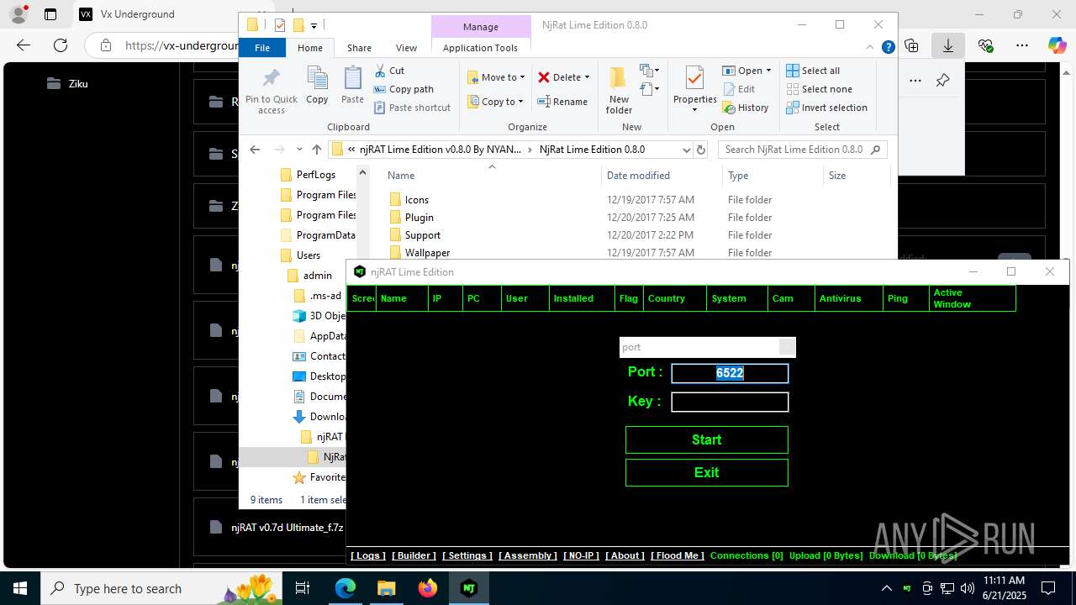Image resolution: width=1076 pixels, height=605 pixels.
Task: Click the pin icon on Vx Underground page
Action: click(942, 81)
